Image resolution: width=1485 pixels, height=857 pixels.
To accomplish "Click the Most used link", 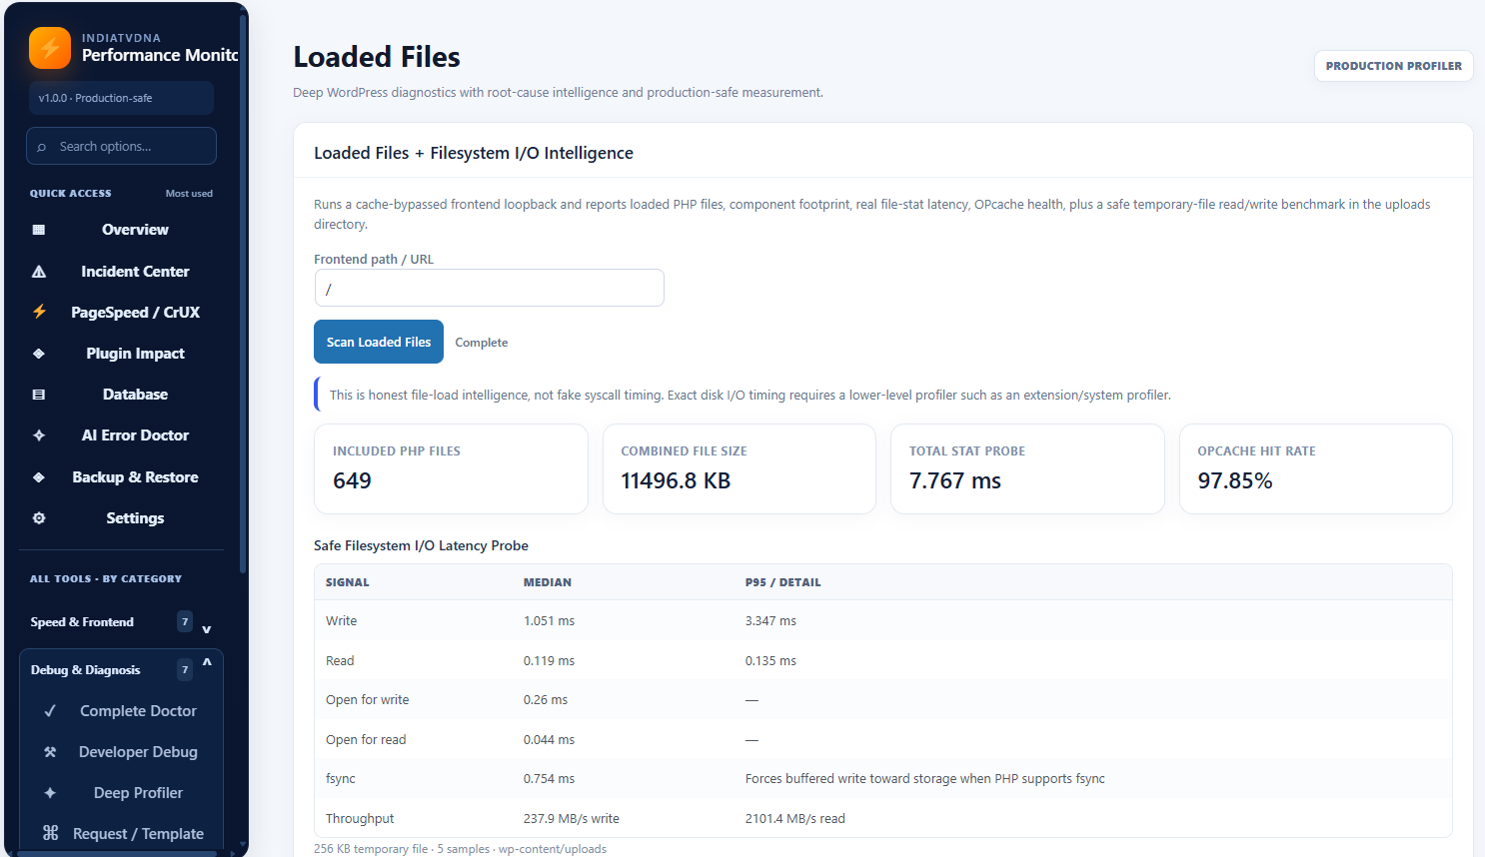I will click(x=189, y=194).
